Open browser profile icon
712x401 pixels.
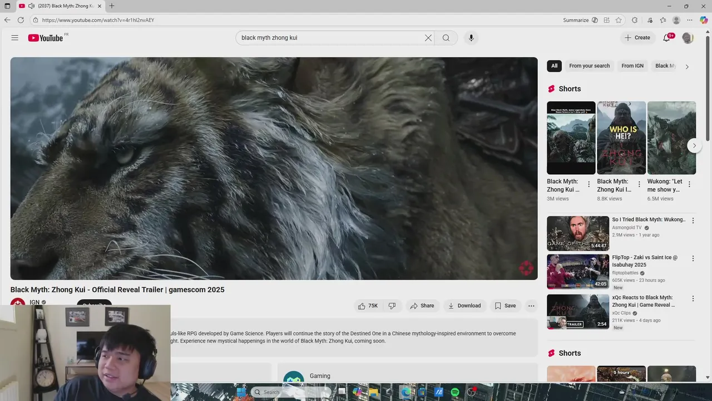676,20
